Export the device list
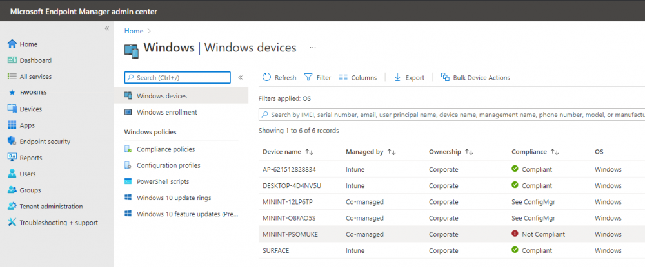This screenshot has height=267, width=645. (x=409, y=77)
